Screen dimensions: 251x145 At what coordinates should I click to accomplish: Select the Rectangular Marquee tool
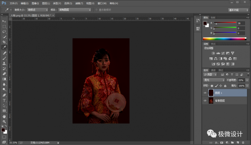click(4, 27)
